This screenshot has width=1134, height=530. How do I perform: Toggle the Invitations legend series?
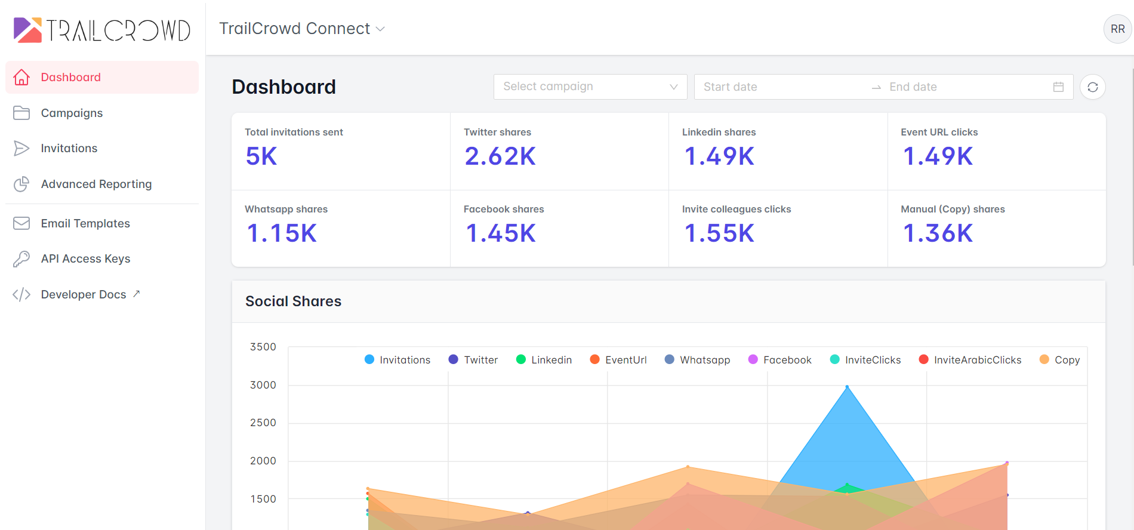397,360
